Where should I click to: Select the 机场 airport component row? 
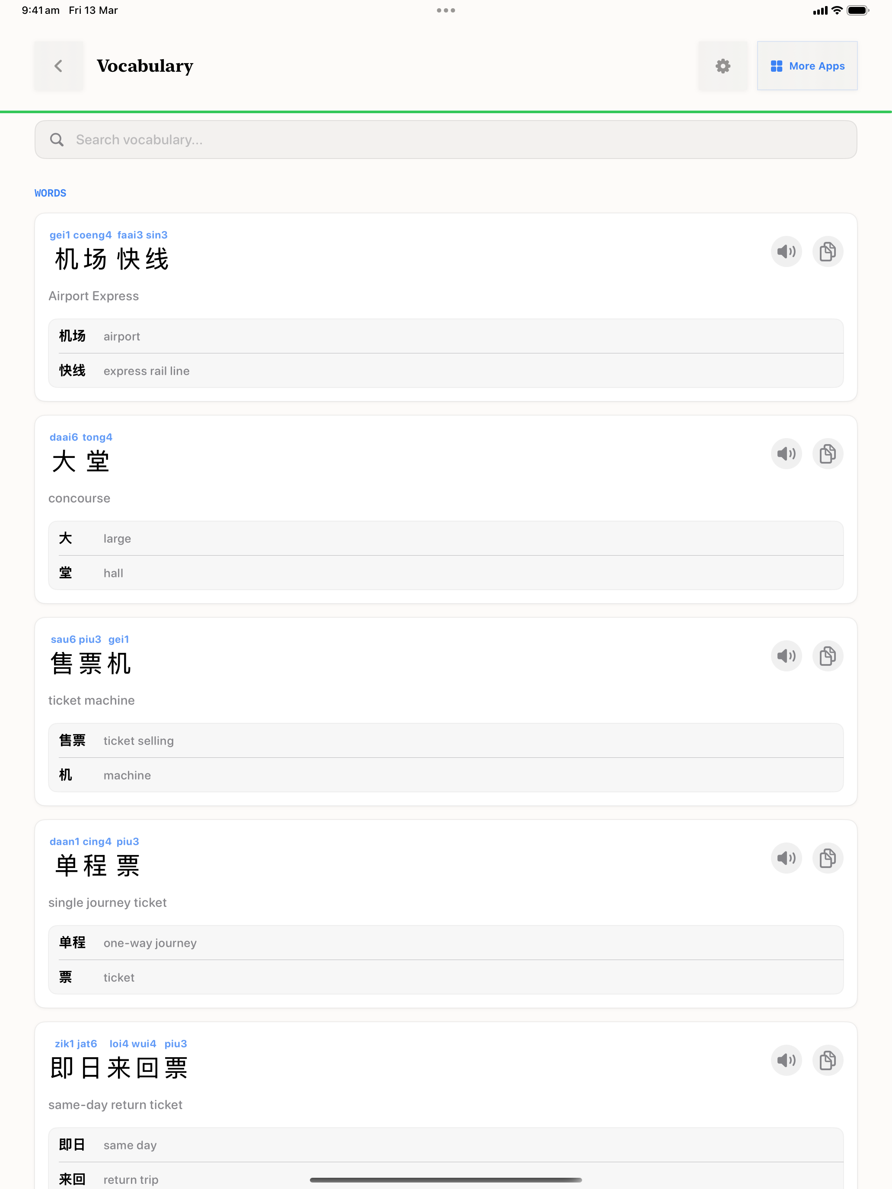pyautogui.click(x=445, y=337)
